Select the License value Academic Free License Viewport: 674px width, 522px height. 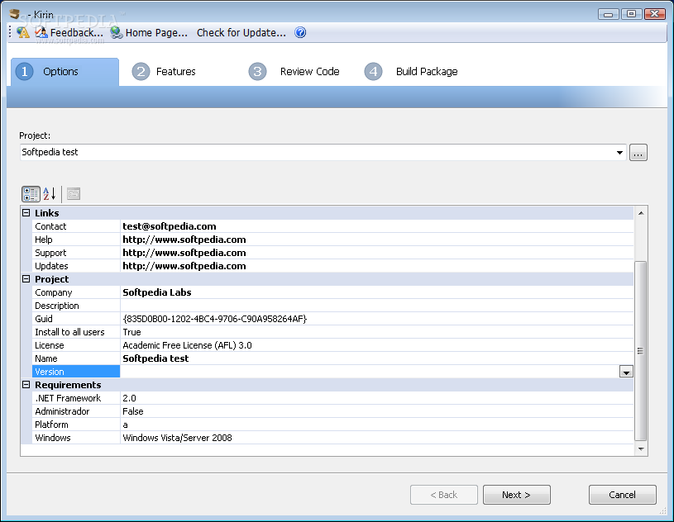pyautogui.click(x=188, y=345)
